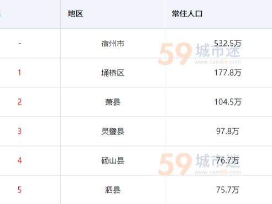Click red rank number 5
272x204 pixels.
[x=19, y=190]
